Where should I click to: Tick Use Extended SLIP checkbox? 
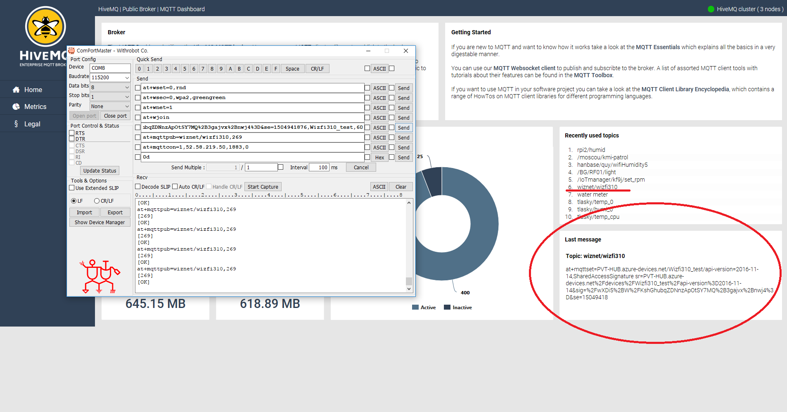tap(72, 188)
